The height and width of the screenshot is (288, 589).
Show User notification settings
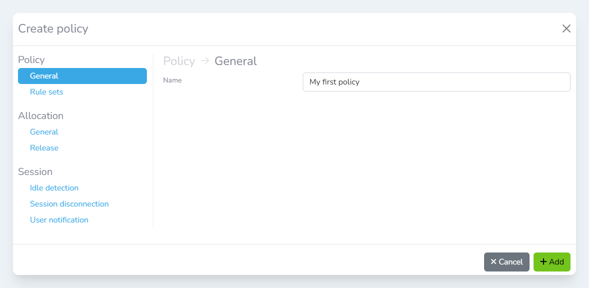(x=59, y=220)
